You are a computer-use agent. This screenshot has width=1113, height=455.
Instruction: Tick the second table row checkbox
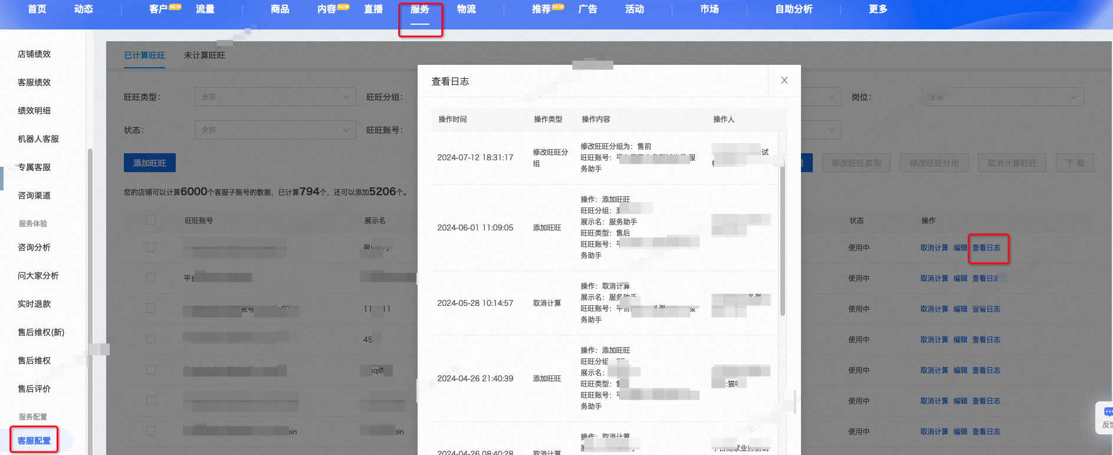point(151,278)
